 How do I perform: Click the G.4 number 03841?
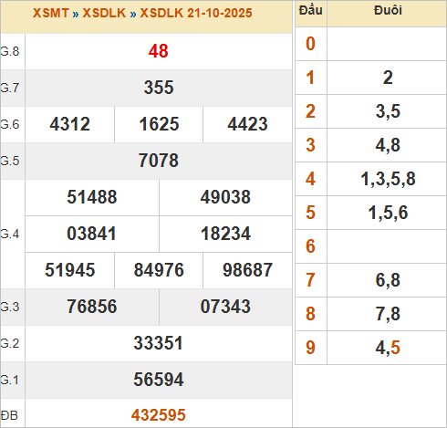coord(91,234)
